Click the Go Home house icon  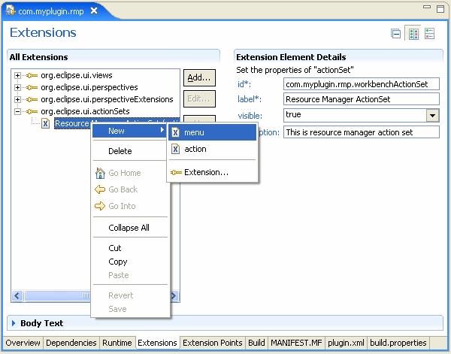[x=100, y=173]
